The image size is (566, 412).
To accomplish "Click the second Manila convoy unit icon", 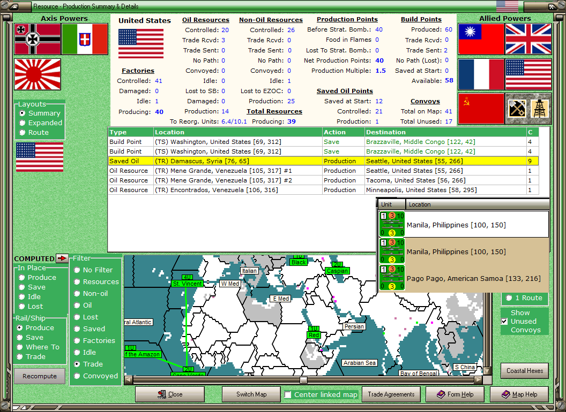I will [x=392, y=251].
